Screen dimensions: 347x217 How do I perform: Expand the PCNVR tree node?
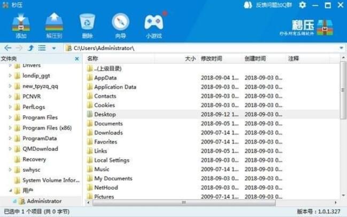[10, 97]
